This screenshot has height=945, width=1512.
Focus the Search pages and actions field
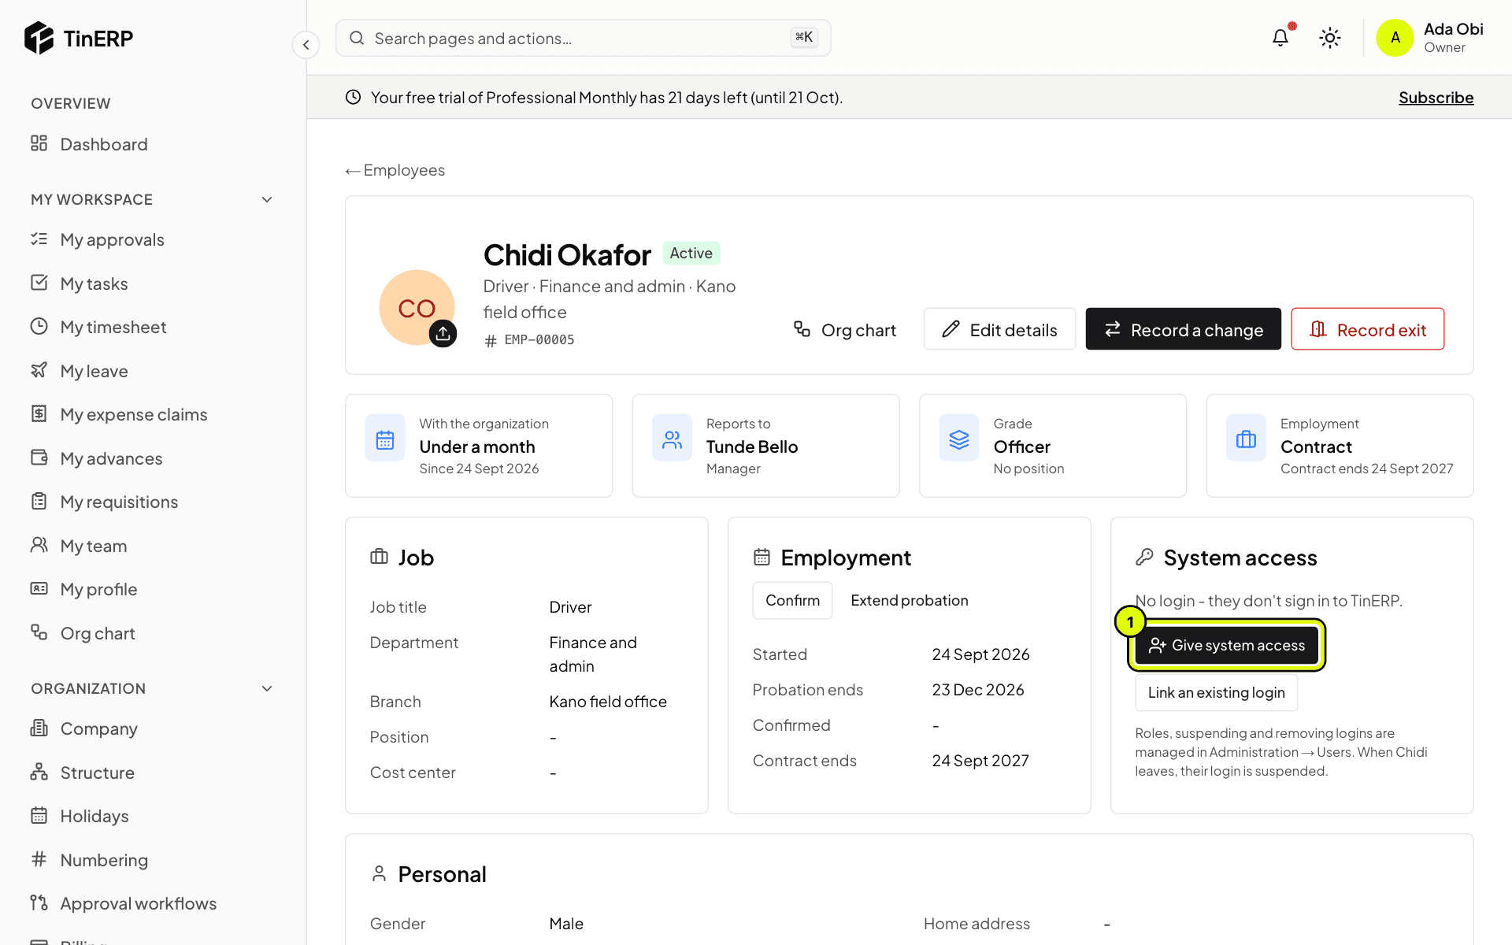pyautogui.click(x=584, y=38)
